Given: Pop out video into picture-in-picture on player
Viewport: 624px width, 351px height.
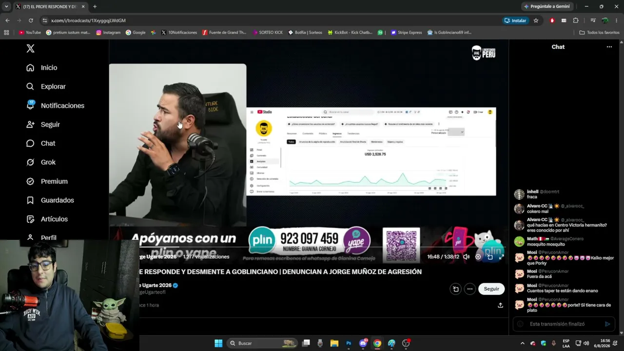Looking at the screenshot, I should click(x=490, y=256).
